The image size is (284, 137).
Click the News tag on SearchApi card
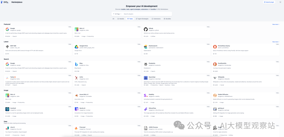[173, 85]
